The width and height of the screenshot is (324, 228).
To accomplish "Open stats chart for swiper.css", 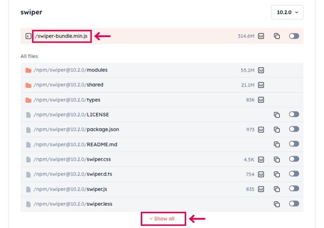I will (x=261, y=160).
